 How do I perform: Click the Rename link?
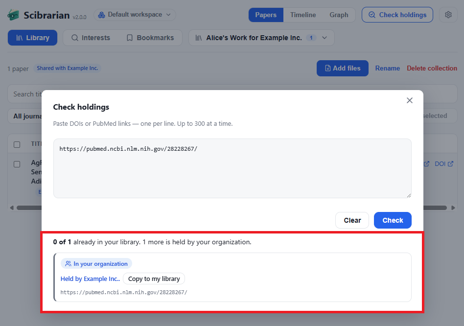pos(387,69)
